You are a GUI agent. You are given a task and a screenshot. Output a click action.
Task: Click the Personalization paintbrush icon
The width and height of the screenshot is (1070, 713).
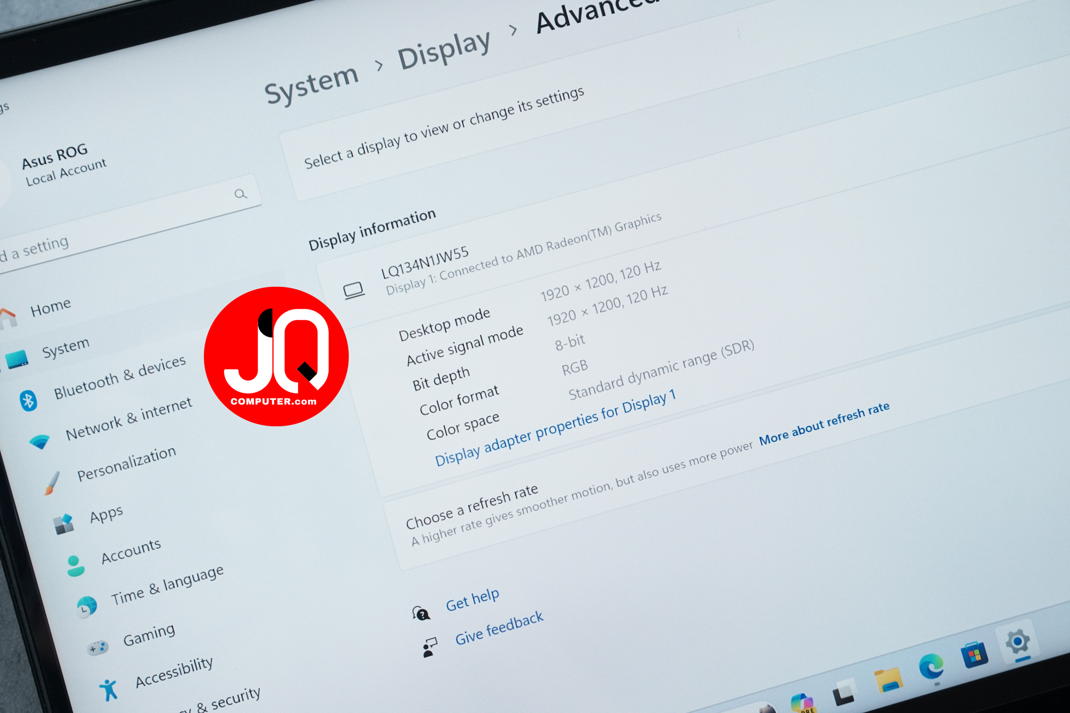tap(52, 483)
